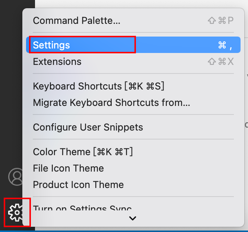Open the Command Palette menu entry
The width and height of the screenshot is (248, 232).
coord(76,21)
